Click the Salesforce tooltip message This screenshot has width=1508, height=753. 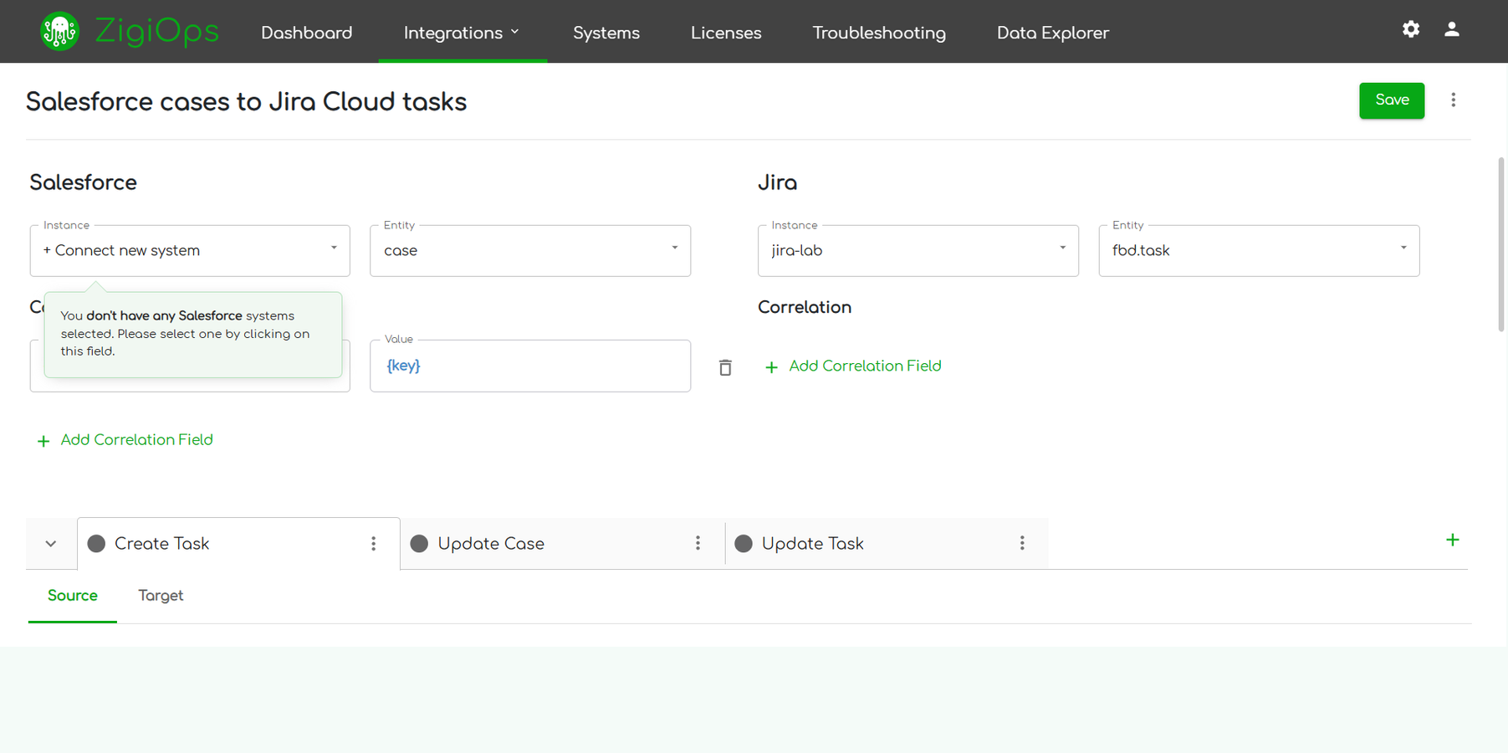click(193, 334)
